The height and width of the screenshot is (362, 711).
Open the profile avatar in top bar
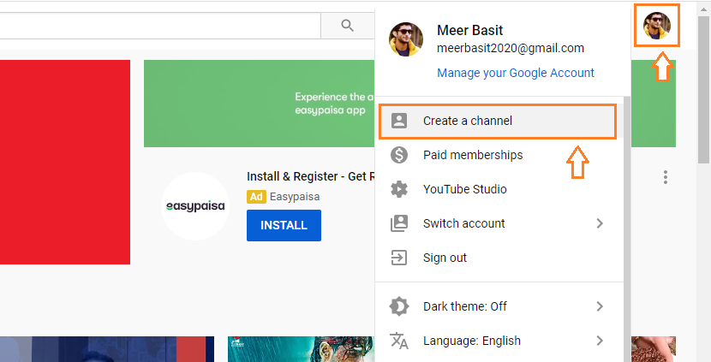[x=656, y=26]
